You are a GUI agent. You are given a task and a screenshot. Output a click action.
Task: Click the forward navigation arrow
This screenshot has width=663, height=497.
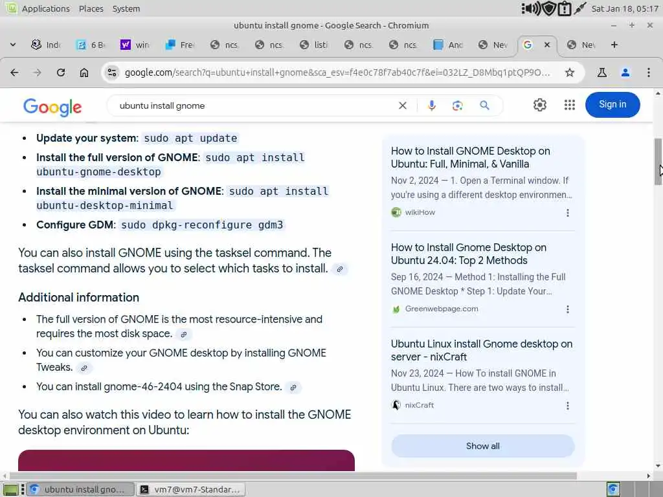coord(37,72)
